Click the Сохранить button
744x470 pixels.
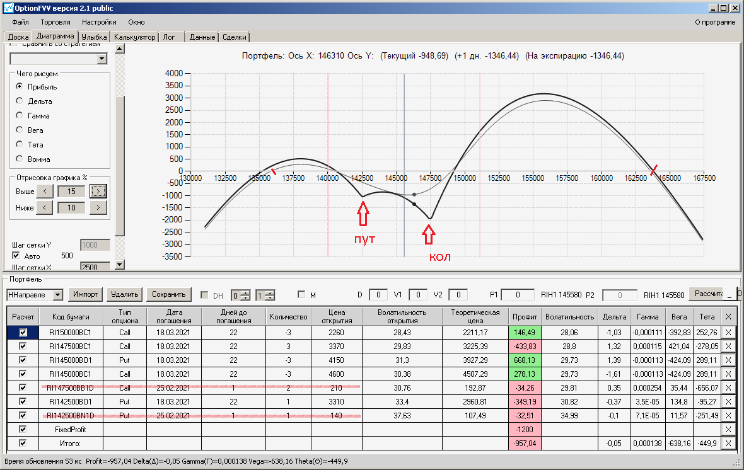point(168,294)
